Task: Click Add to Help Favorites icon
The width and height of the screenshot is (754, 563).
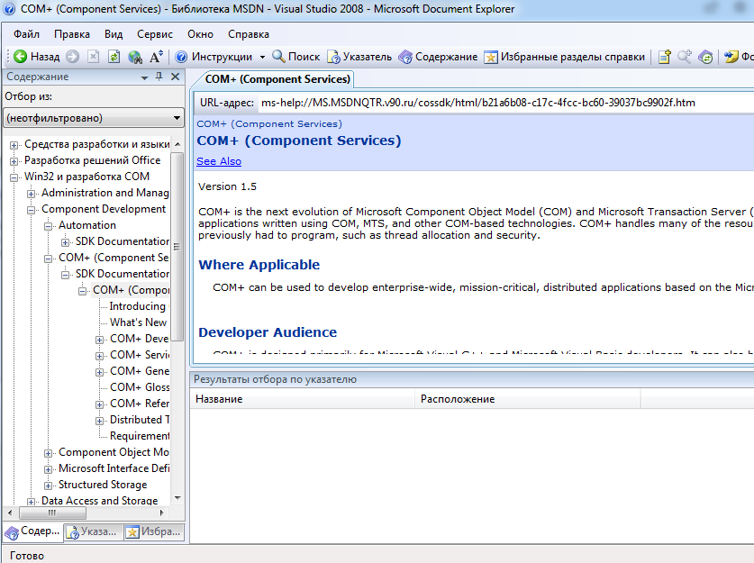Action: tap(665, 57)
